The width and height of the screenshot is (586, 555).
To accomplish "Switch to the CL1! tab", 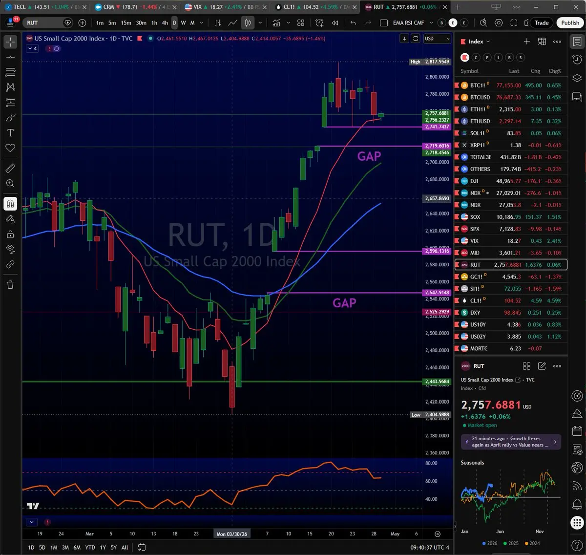I will pos(316,7).
